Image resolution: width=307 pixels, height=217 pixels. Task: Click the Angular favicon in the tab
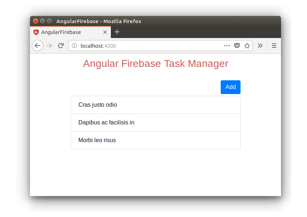tap(36, 32)
